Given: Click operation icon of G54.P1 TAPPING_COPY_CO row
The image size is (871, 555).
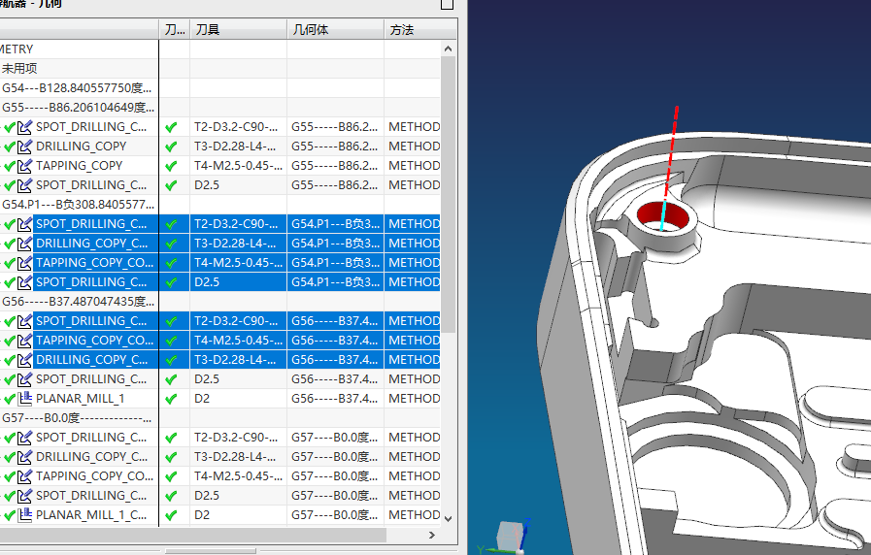Looking at the screenshot, I should pyautogui.click(x=24, y=263).
